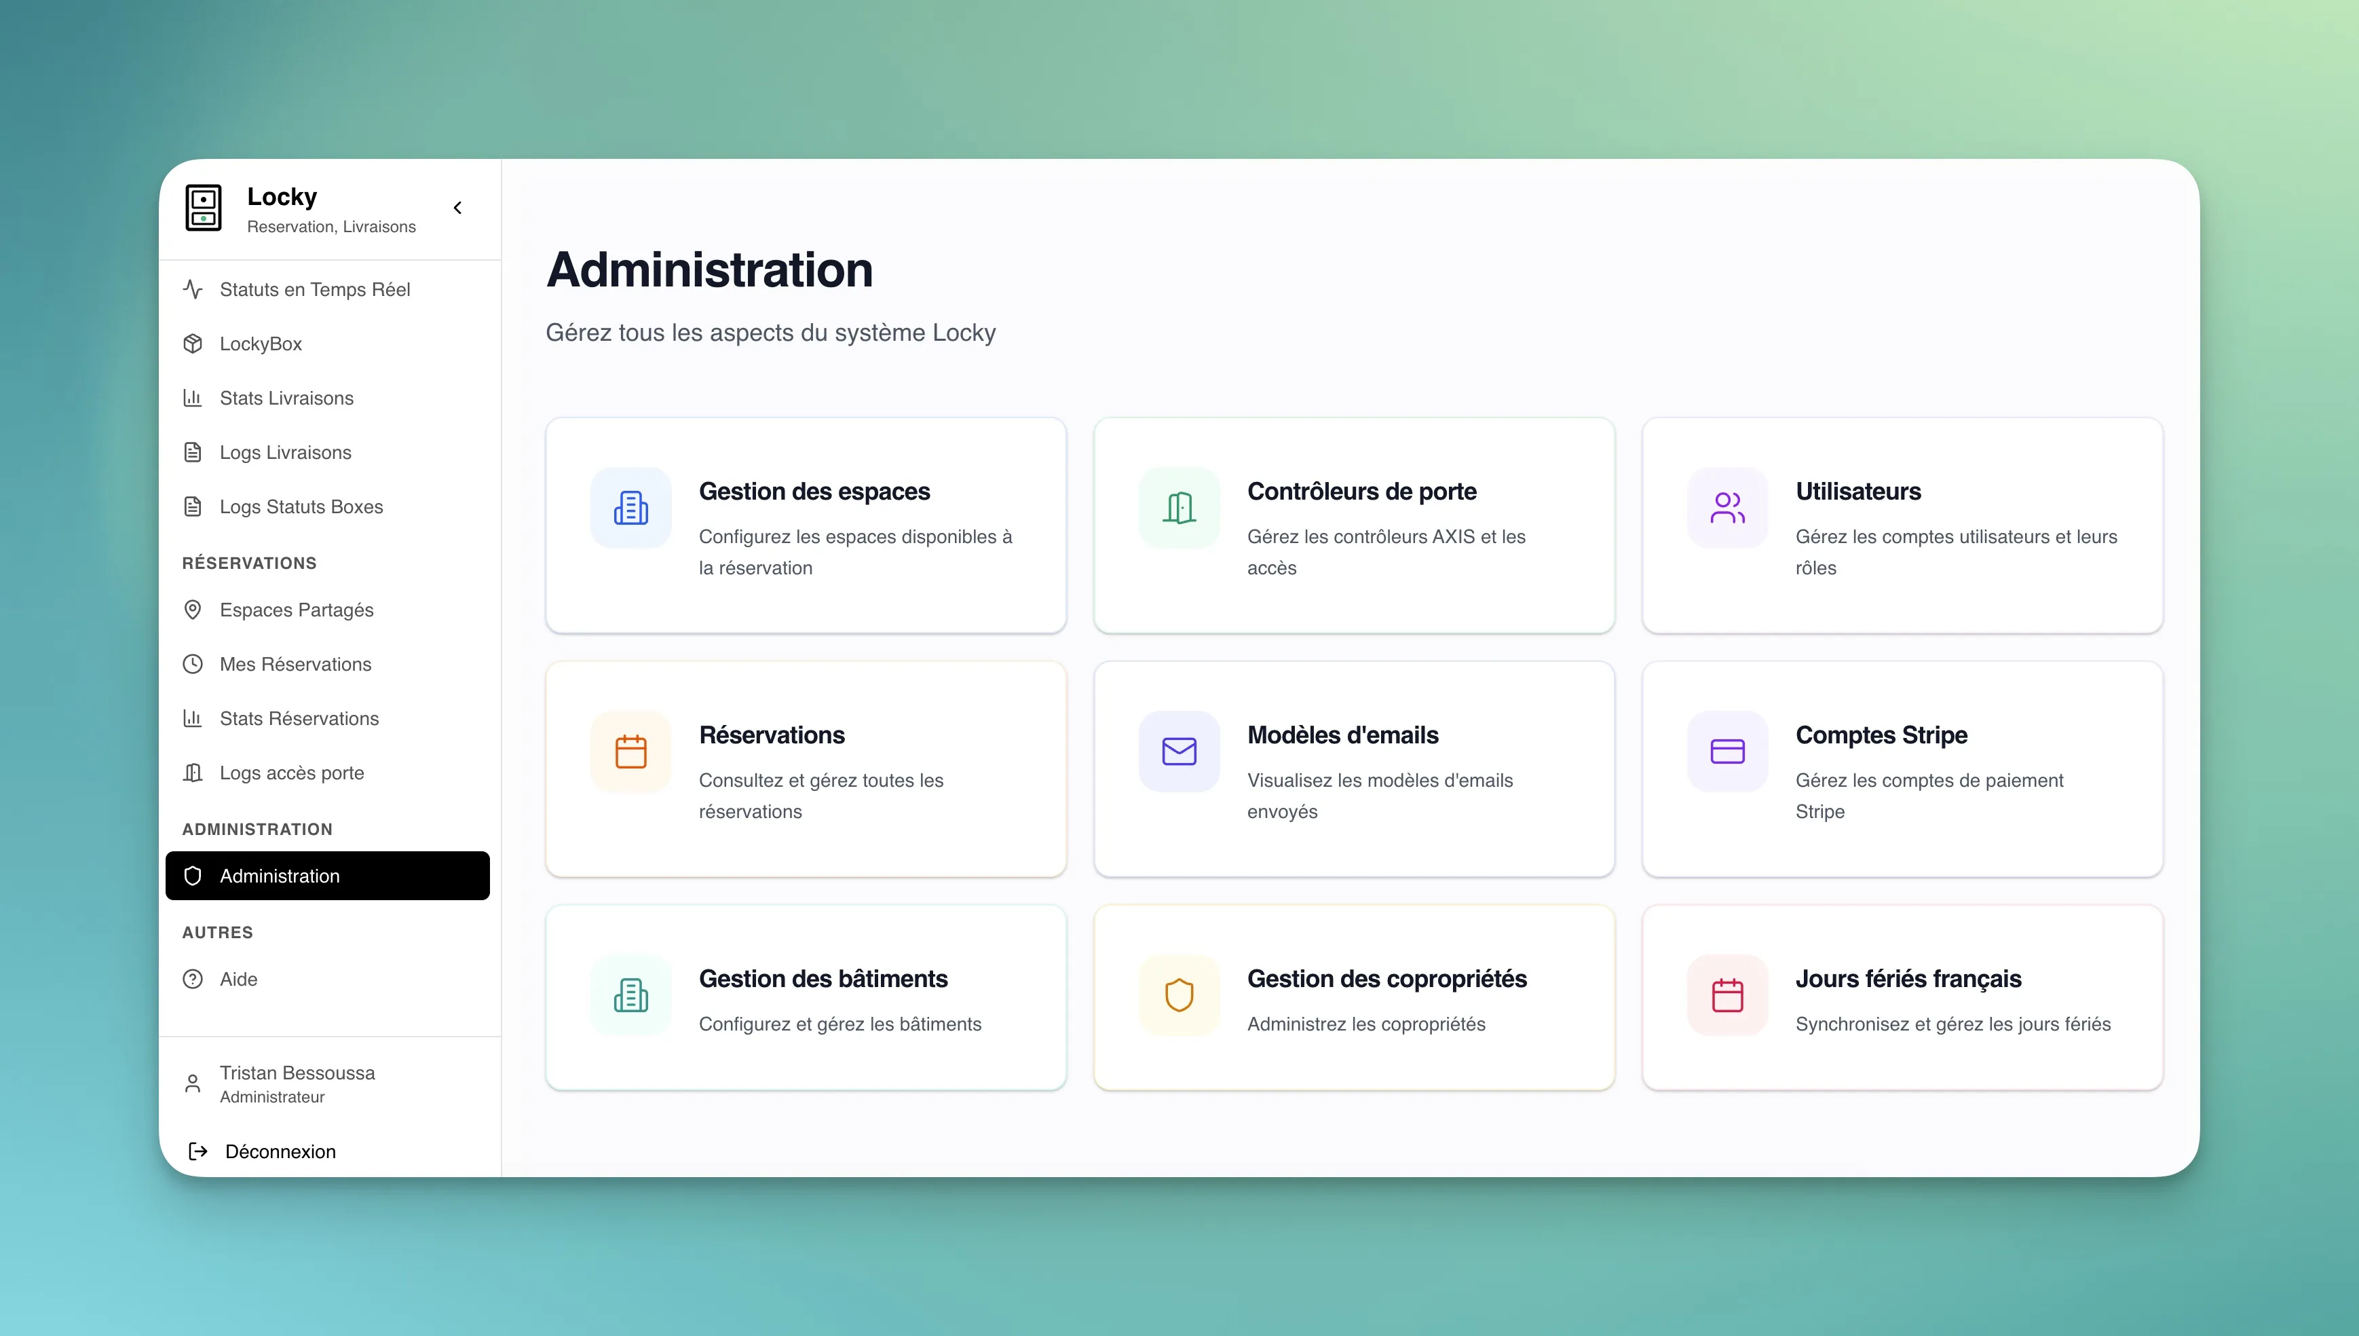Click 'Gérez tous les aspects du système Locky' subtitle
The height and width of the screenshot is (1336, 2359).
click(770, 332)
